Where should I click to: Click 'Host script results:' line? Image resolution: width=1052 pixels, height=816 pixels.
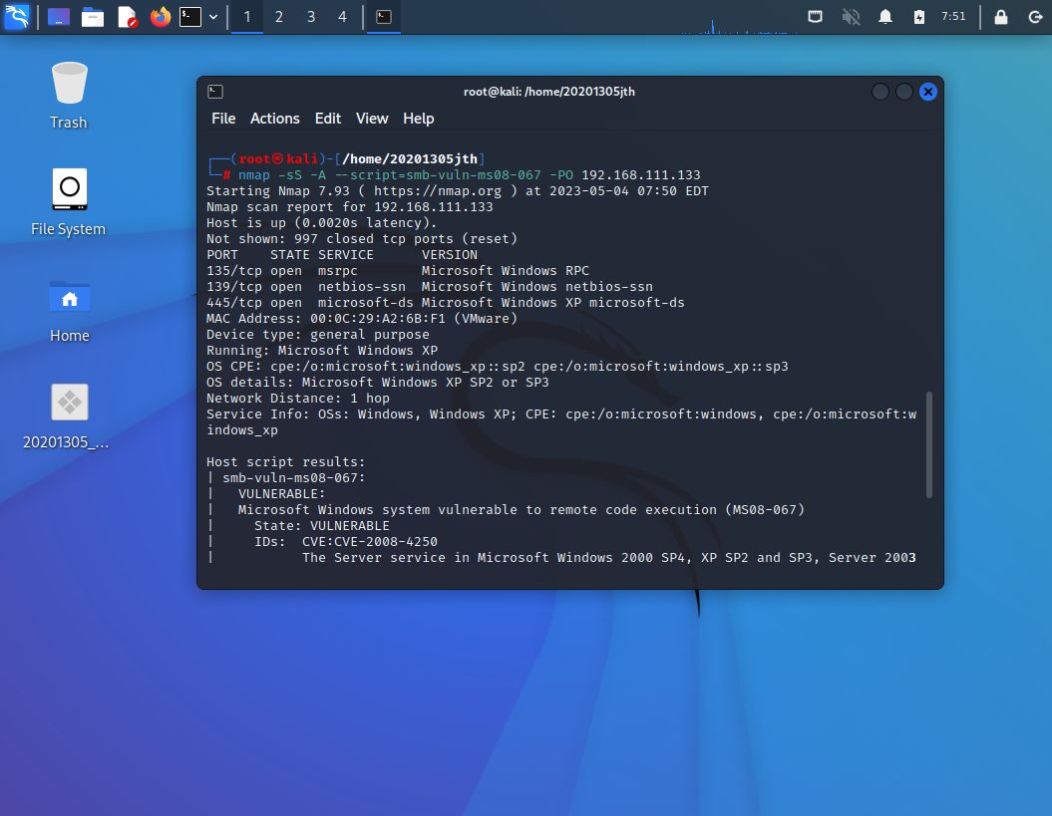click(x=286, y=462)
